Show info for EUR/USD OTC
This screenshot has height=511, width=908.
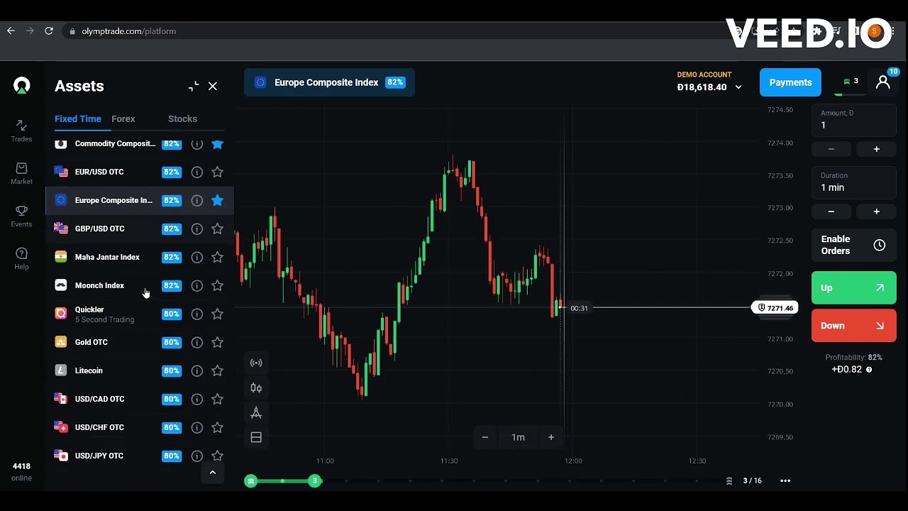197,172
